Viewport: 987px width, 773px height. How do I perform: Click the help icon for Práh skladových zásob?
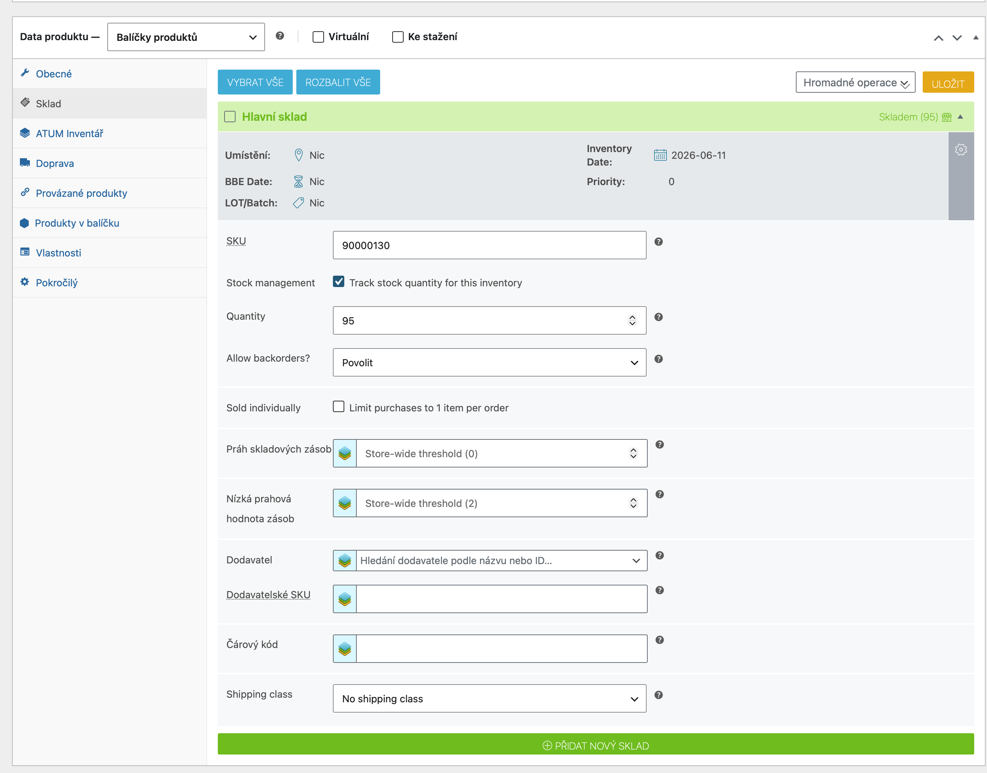(660, 444)
